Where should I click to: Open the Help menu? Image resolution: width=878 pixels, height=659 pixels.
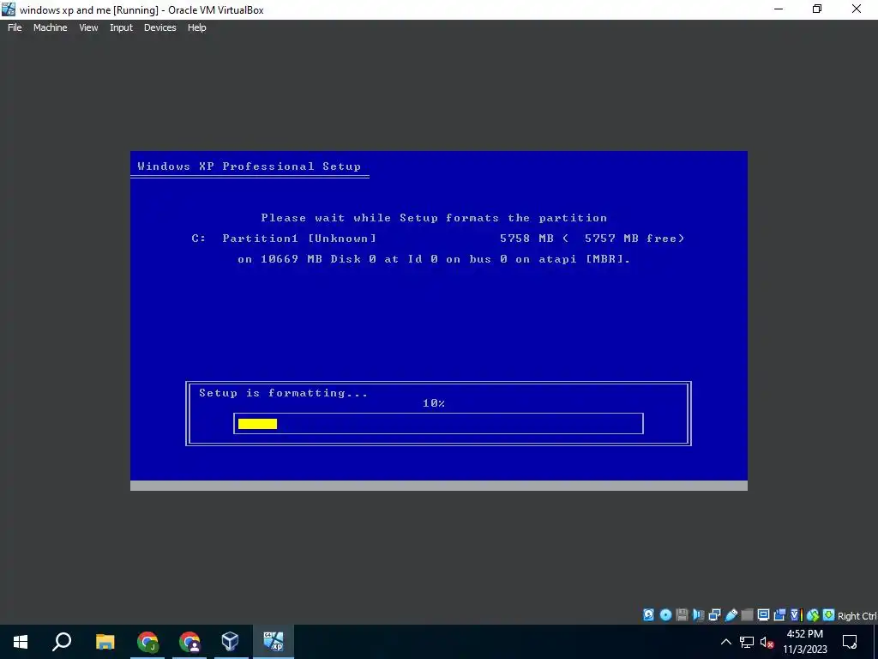click(196, 27)
